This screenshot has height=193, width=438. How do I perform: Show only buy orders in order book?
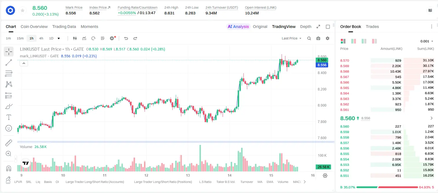pos(364,41)
